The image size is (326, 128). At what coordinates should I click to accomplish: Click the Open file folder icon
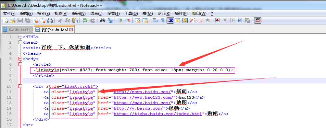13,20
